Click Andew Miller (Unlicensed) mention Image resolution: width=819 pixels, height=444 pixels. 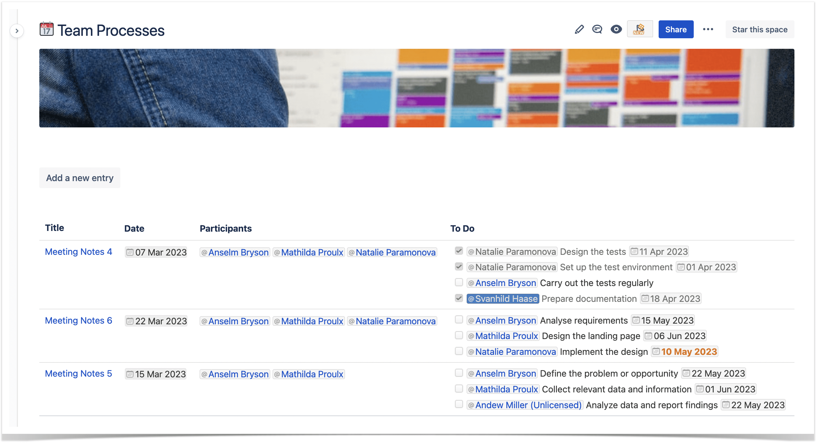tap(525, 405)
